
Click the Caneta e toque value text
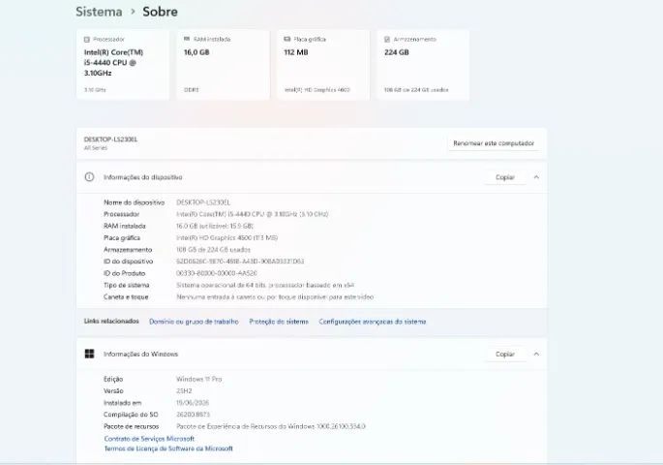(275, 297)
